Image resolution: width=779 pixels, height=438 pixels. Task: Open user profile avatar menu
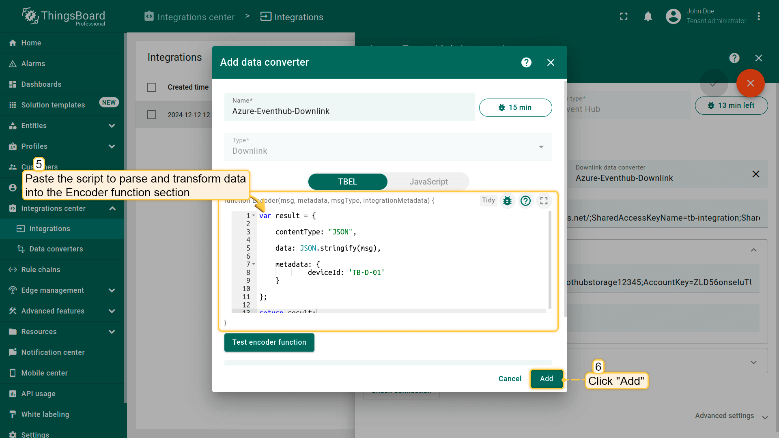pos(673,17)
